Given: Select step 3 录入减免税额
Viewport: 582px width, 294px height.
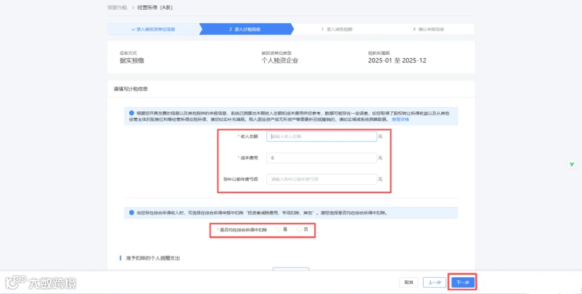Looking at the screenshot, I should (x=337, y=29).
